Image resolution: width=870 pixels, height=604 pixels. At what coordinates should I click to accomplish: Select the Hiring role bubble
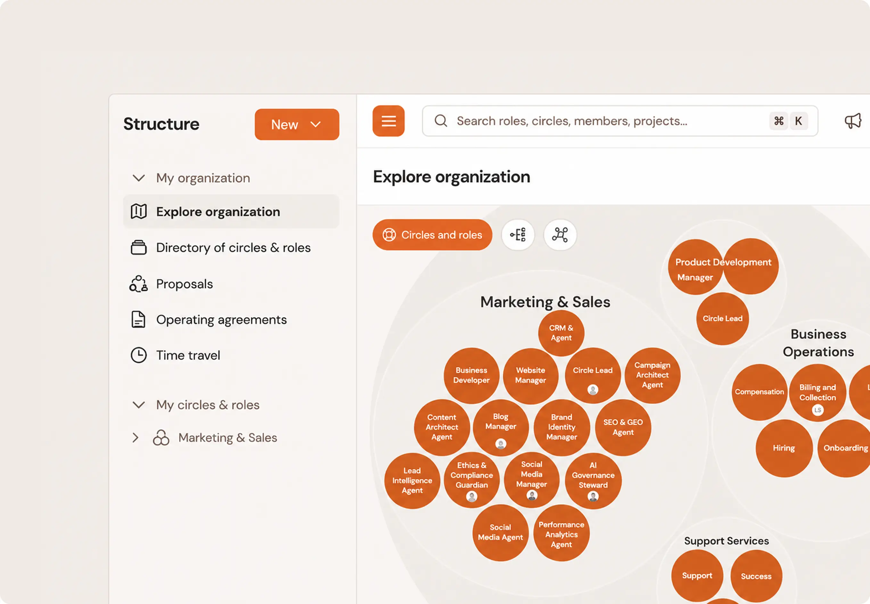click(x=784, y=448)
